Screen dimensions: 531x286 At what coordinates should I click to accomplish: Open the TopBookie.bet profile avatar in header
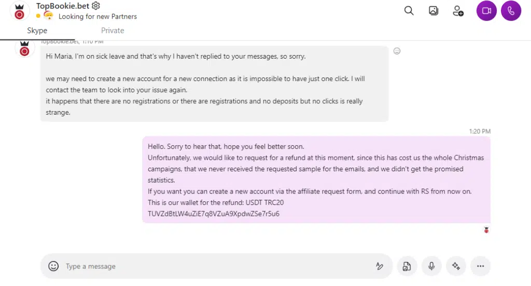pyautogui.click(x=20, y=11)
